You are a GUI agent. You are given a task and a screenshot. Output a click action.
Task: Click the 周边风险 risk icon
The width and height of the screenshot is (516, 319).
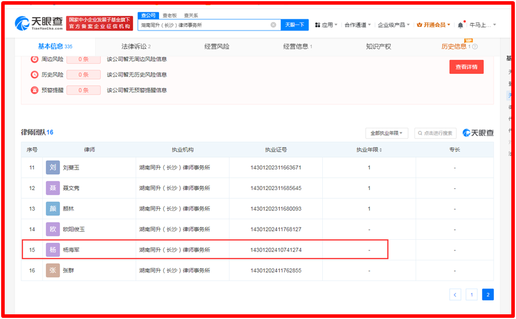pos(35,59)
